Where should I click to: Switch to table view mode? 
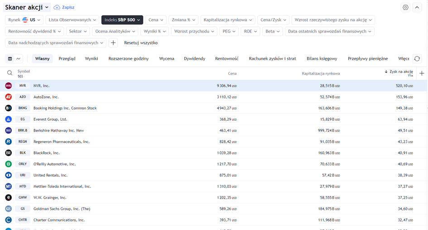pos(10,59)
